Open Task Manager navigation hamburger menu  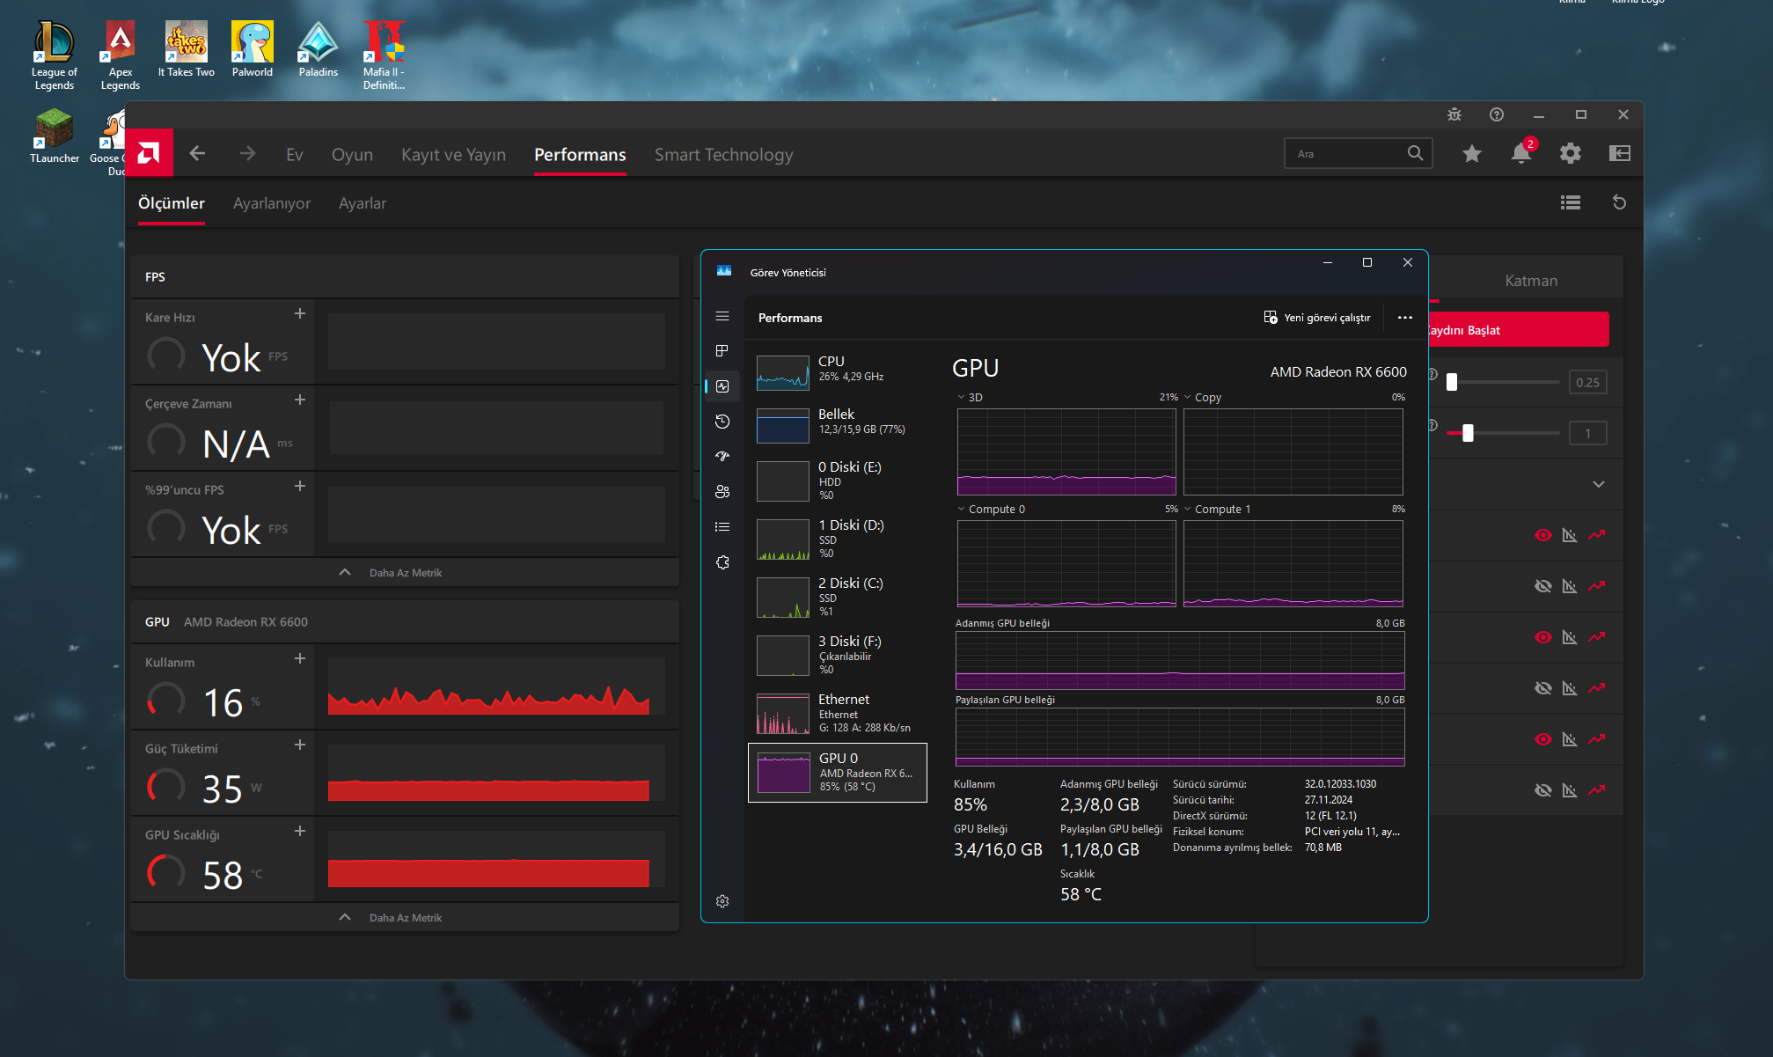coord(722,316)
